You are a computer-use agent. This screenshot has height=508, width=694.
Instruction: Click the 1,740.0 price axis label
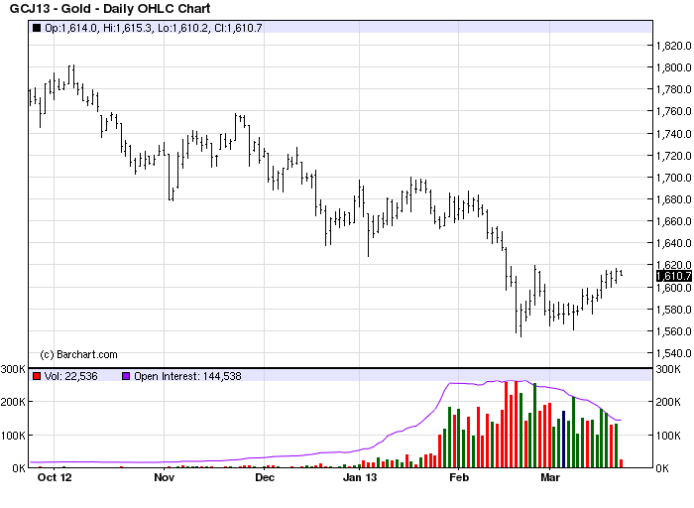[x=673, y=133]
